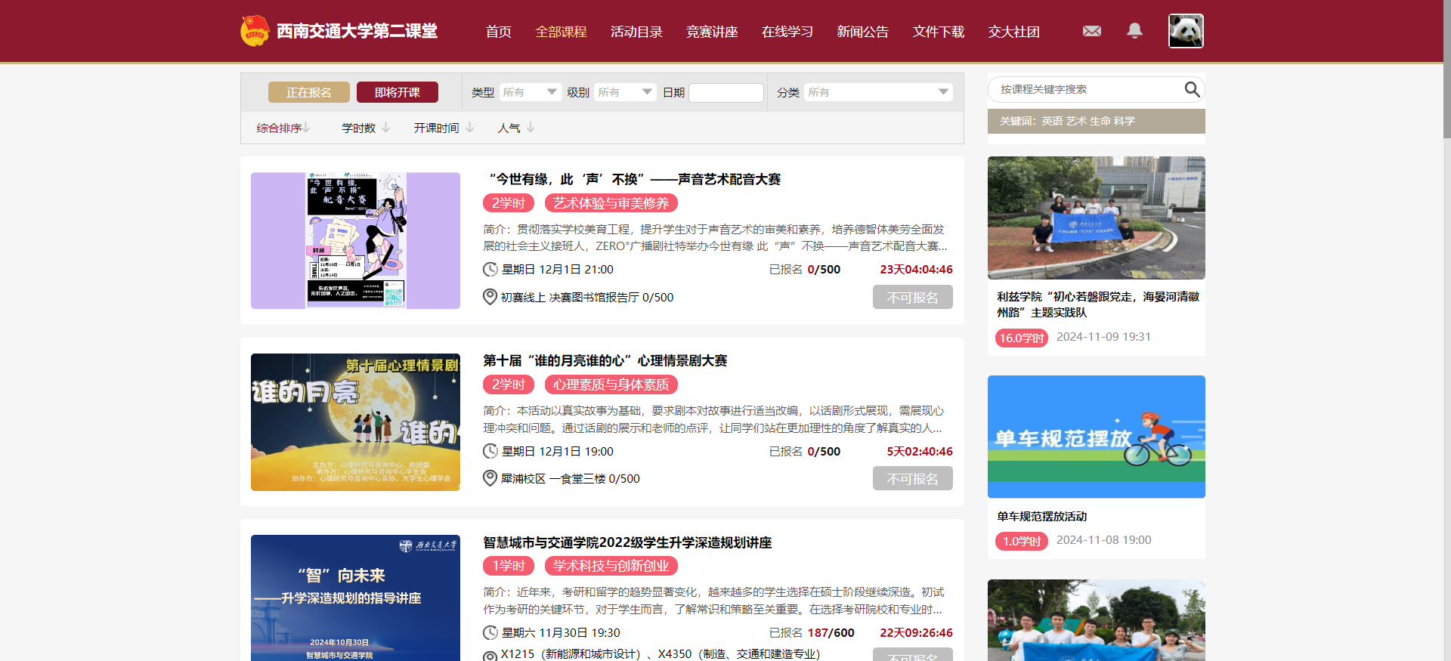Open 利兹学院 group photo thumbnail

pos(1096,218)
